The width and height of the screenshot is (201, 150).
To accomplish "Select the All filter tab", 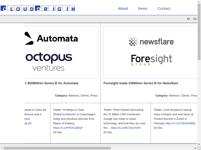I will coord(188,19).
